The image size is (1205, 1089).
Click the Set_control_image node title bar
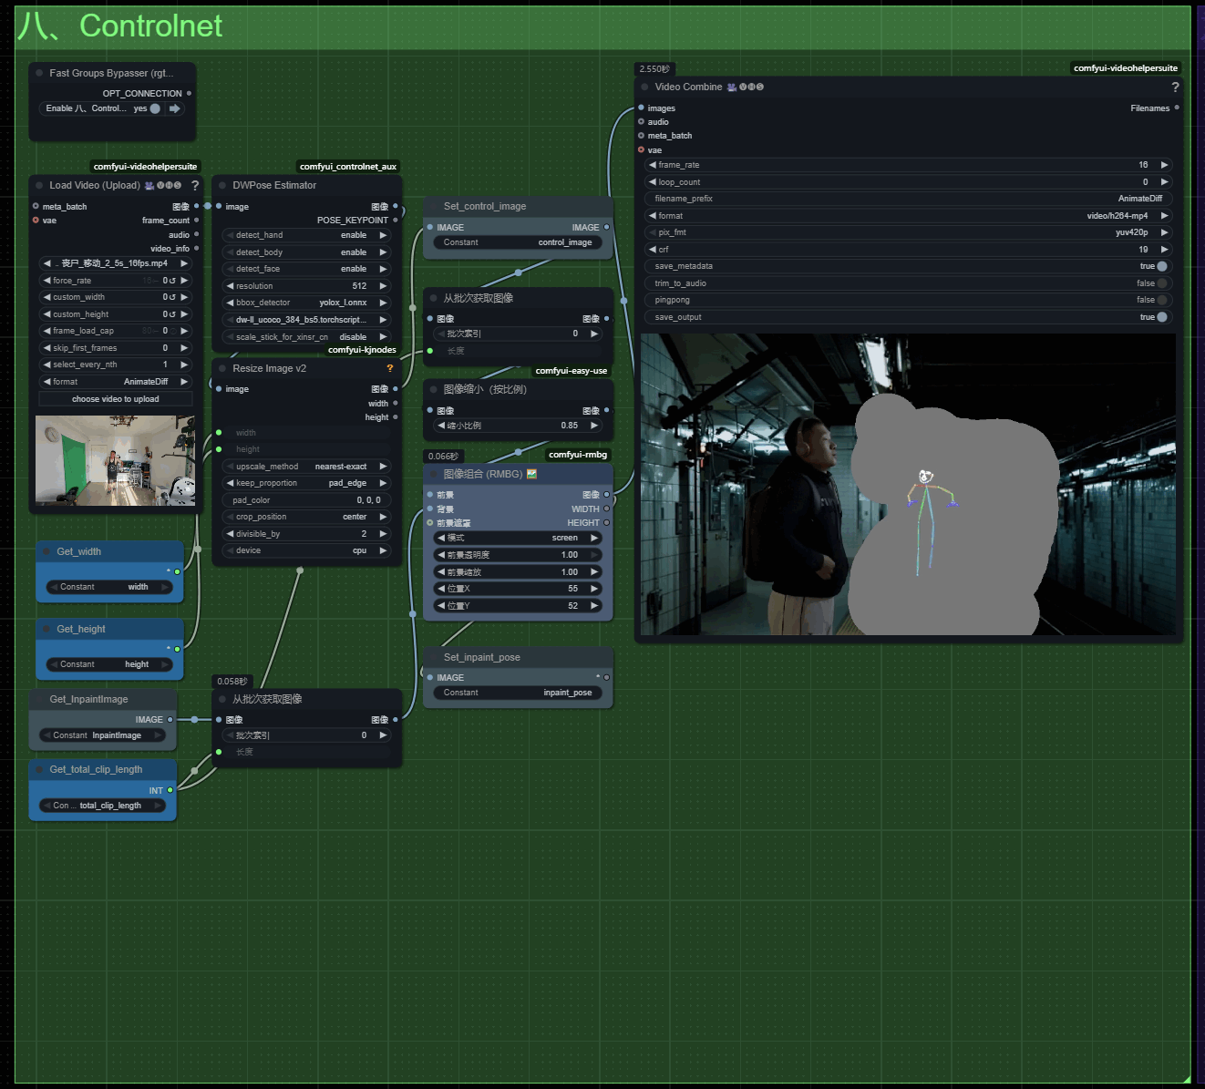coord(484,207)
